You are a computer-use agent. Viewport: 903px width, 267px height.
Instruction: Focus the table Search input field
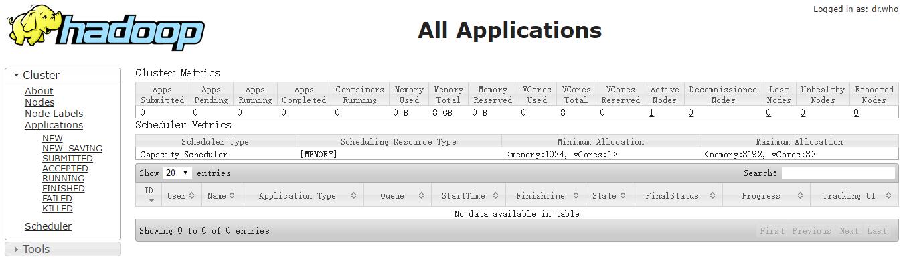(x=838, y=173)
